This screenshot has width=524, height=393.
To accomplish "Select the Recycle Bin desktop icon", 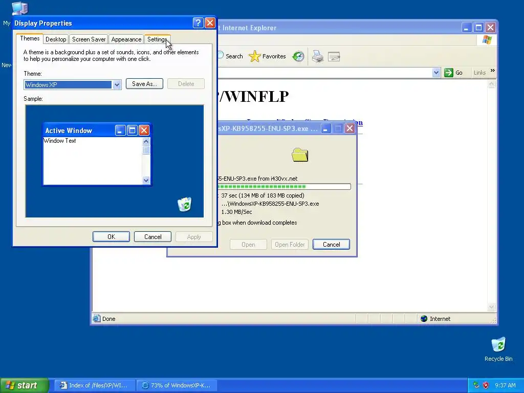I will [498, 349].
